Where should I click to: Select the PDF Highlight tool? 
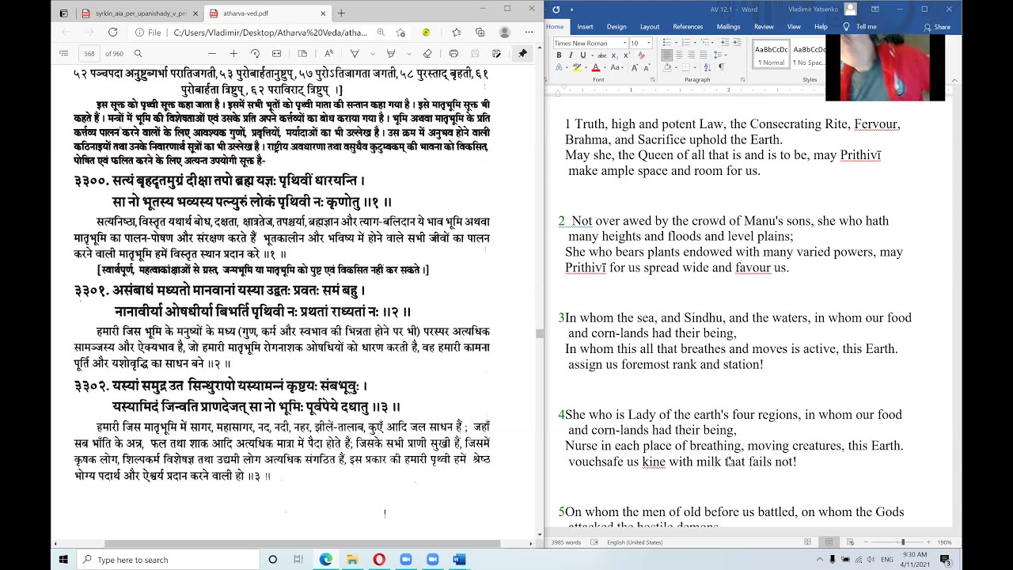(390, 53)
